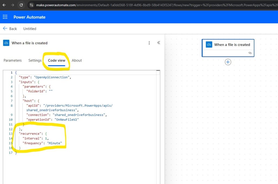Screen dimensions: 278x184
Task: Collapse the panel with double chevron
Action: [x=159, y=42]
